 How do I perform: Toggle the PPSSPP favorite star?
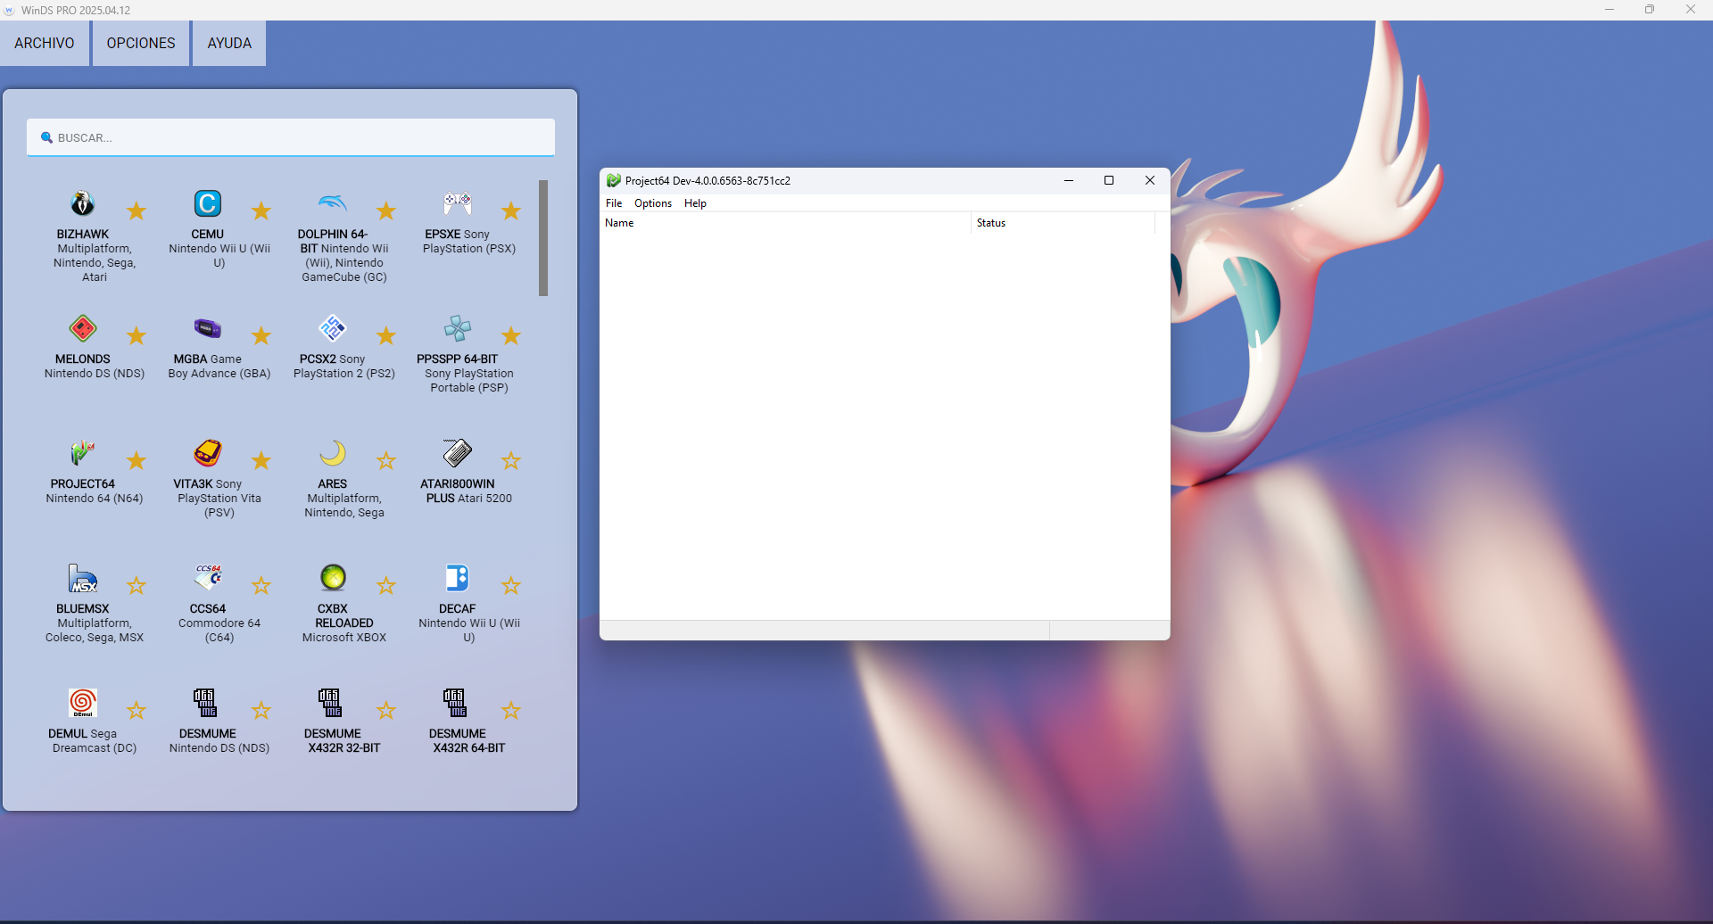[x=511, y=335]
